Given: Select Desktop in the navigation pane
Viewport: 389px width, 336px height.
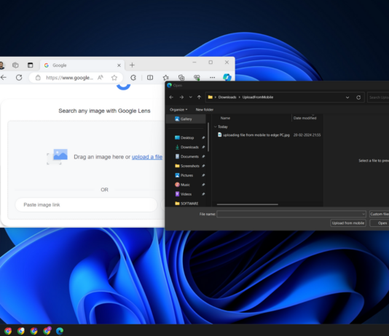Looking at the screenshot, I should point(187,137).
